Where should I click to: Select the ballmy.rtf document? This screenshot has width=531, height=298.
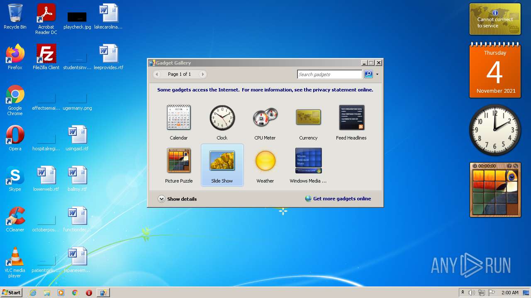[x=77, y=178]
